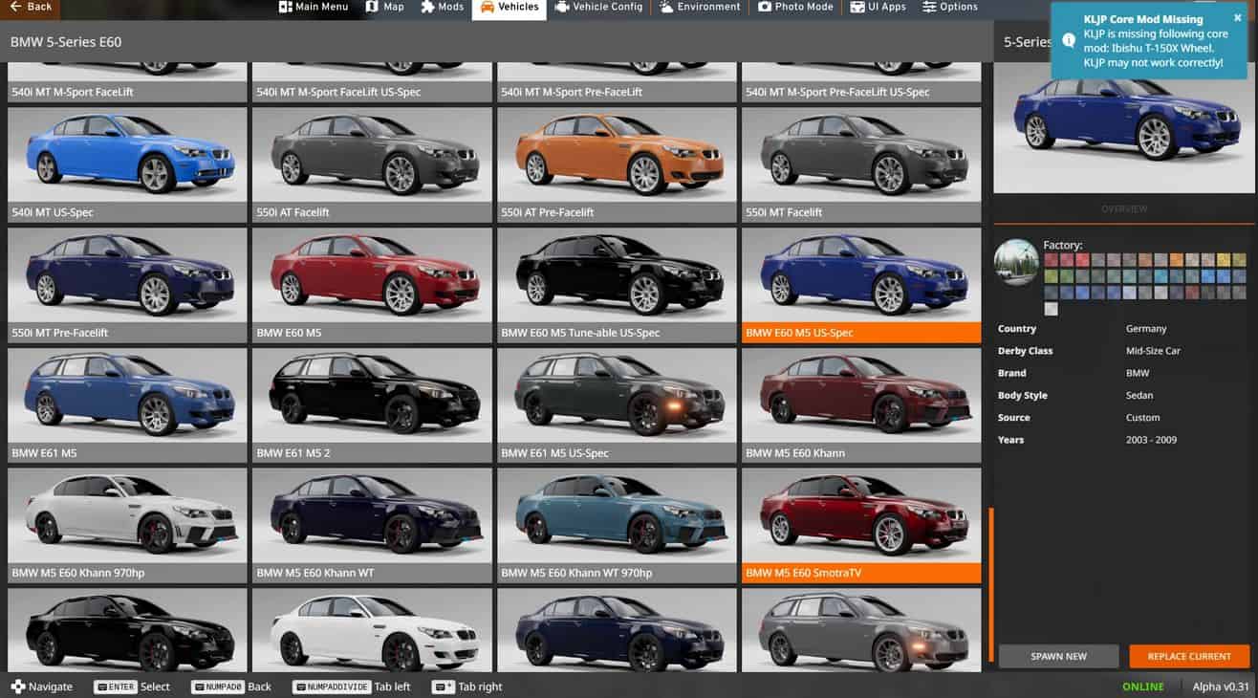Pick the bright orange Factory color swatch
The image size is (1258, 698).
(1177, 260)
